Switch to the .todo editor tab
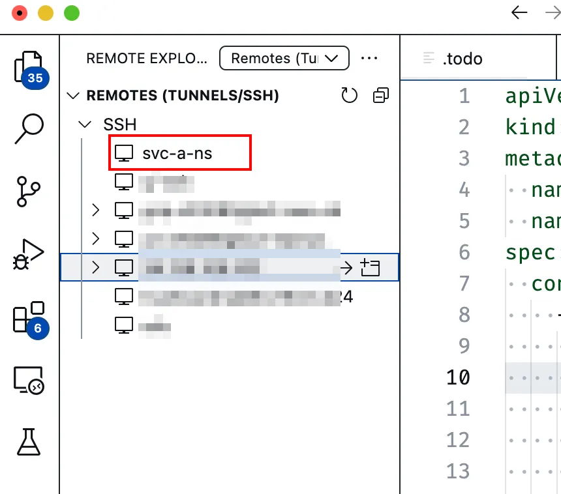Image resolution: width=561 pixels, height=494 pixels. click(462, 59)
